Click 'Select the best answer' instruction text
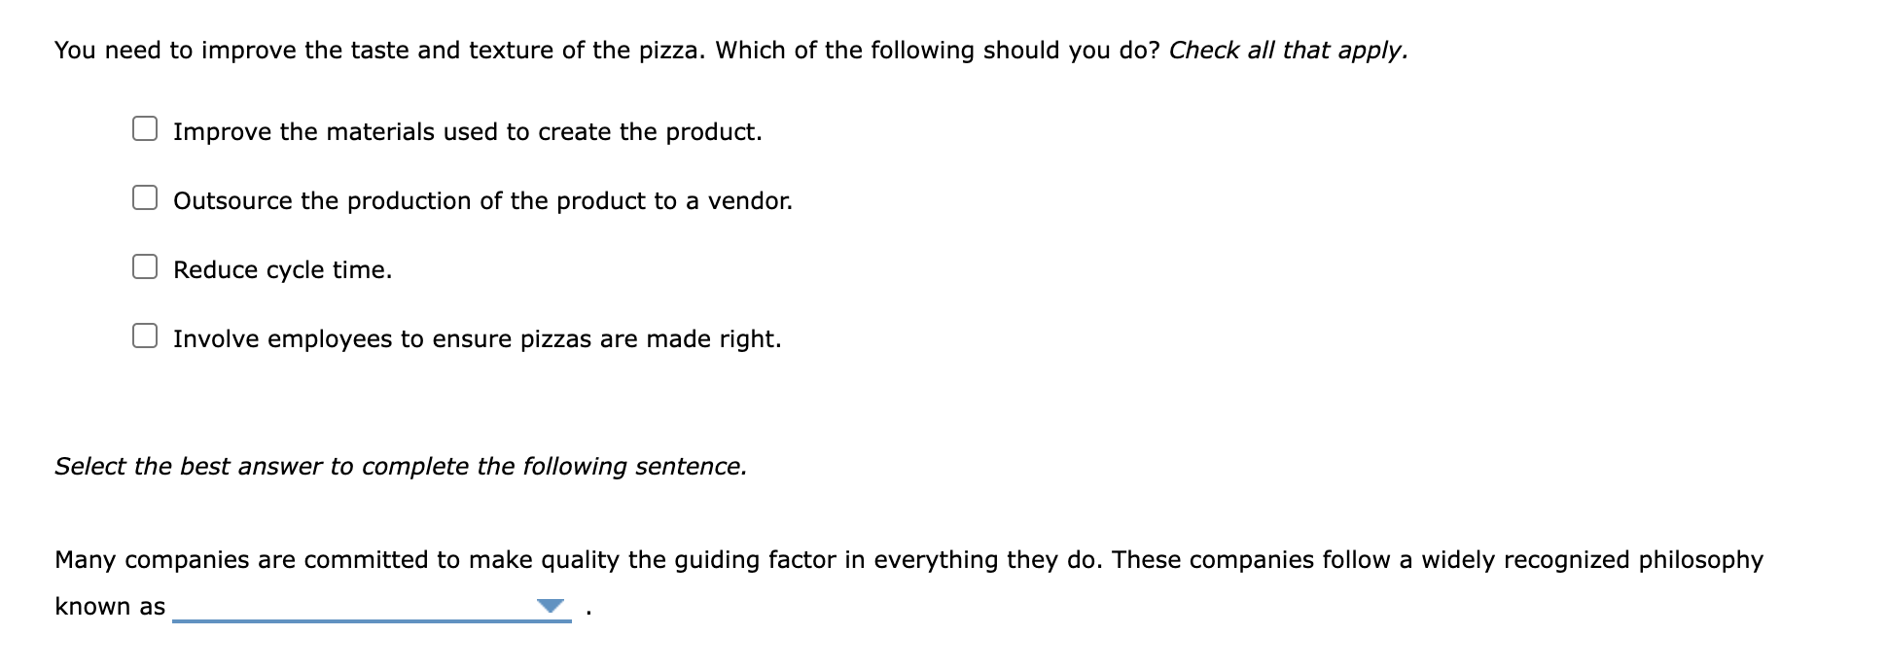Image resolution: width=1887 pixels, height=671 pixels. point(399,466)
